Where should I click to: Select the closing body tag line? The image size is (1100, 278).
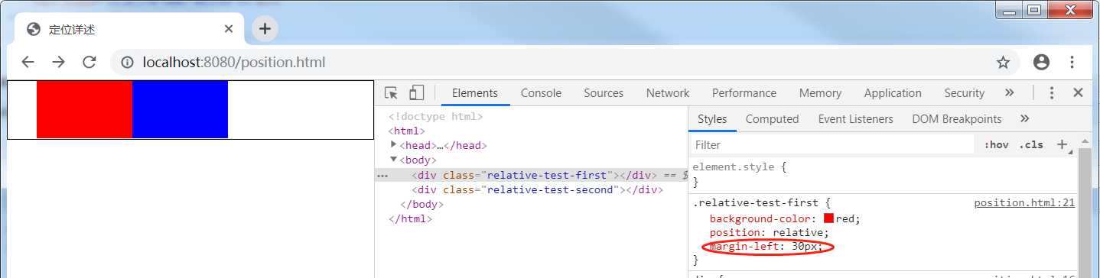click(421, 204)
